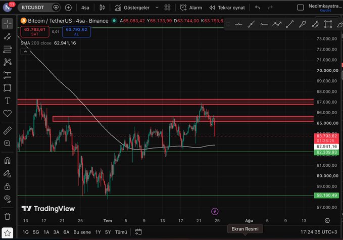
Task: Select the polyline path favorite tool
Action: click(x=277, y=24)
